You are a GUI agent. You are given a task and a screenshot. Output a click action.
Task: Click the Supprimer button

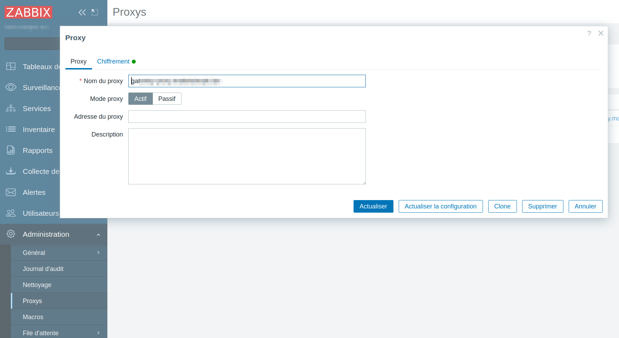[x=542, y=206]
